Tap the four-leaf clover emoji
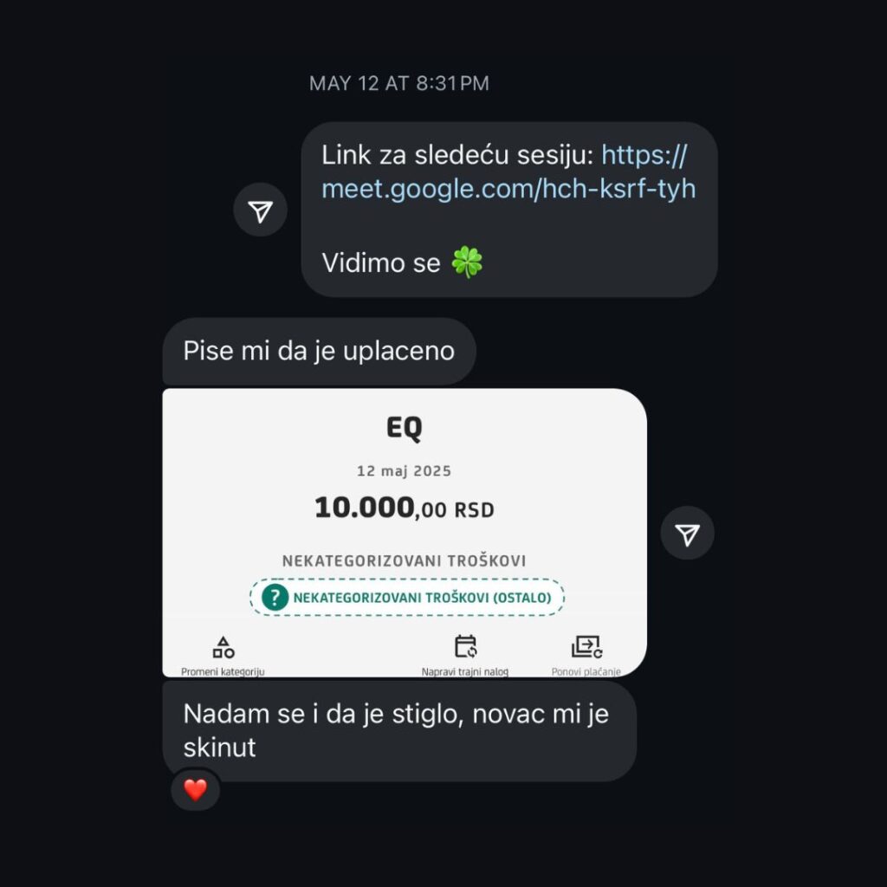Image resolution: width=887 pixels, height=887 pixels. [467, 262]
